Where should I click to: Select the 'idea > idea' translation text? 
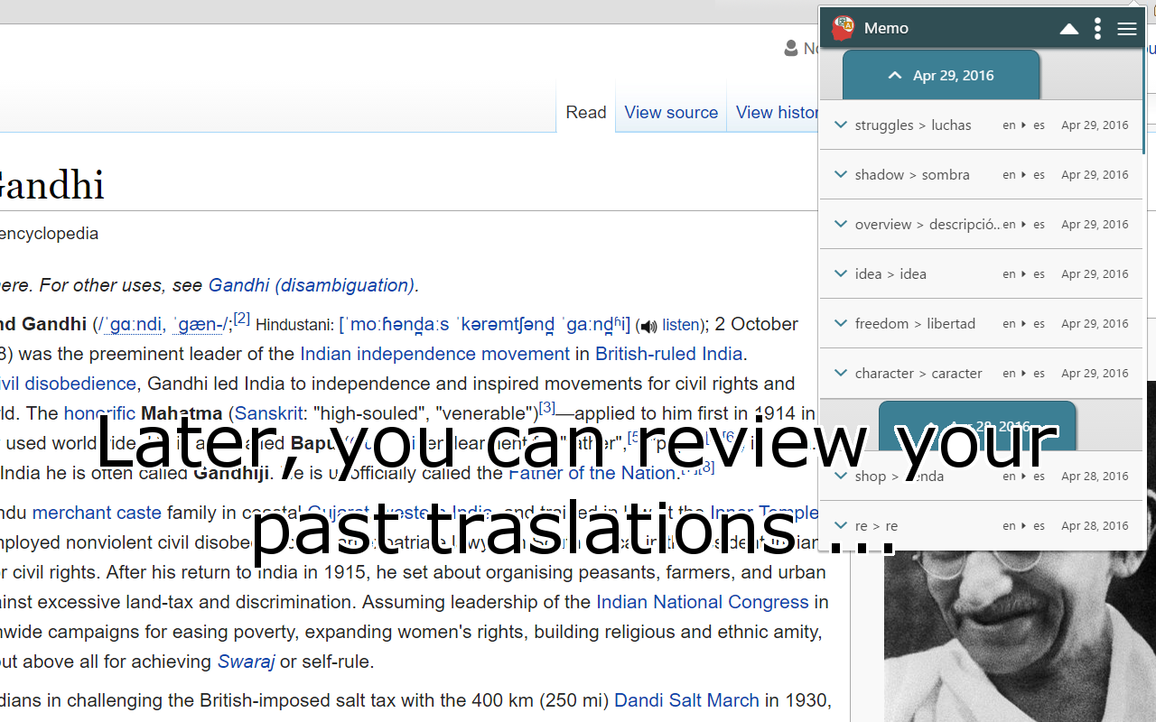click(890, 274)
